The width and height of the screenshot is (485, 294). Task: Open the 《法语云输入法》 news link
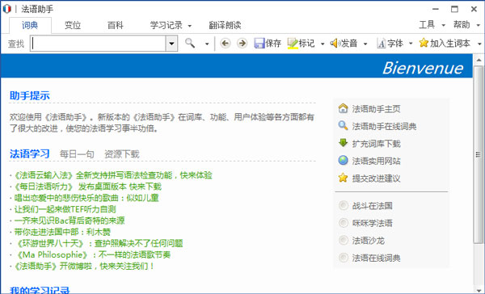(x=113, y=175)
